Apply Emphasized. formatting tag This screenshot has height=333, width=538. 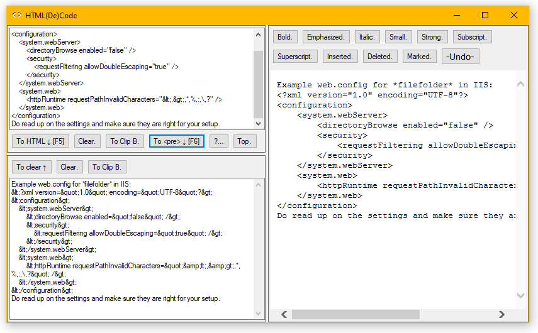click(x=326, y=37)
